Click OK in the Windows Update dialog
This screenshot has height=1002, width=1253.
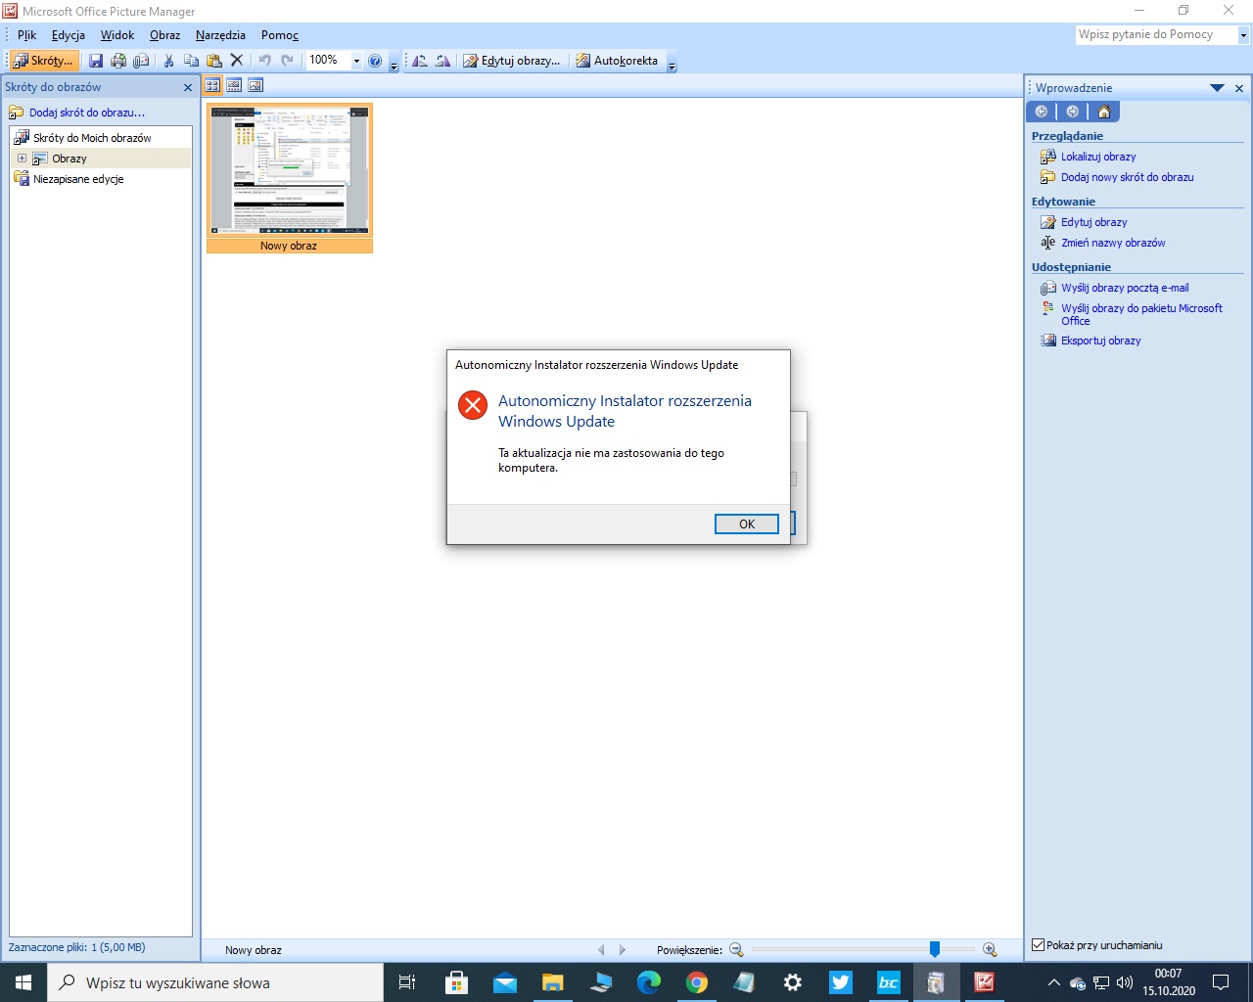[746, 524]
